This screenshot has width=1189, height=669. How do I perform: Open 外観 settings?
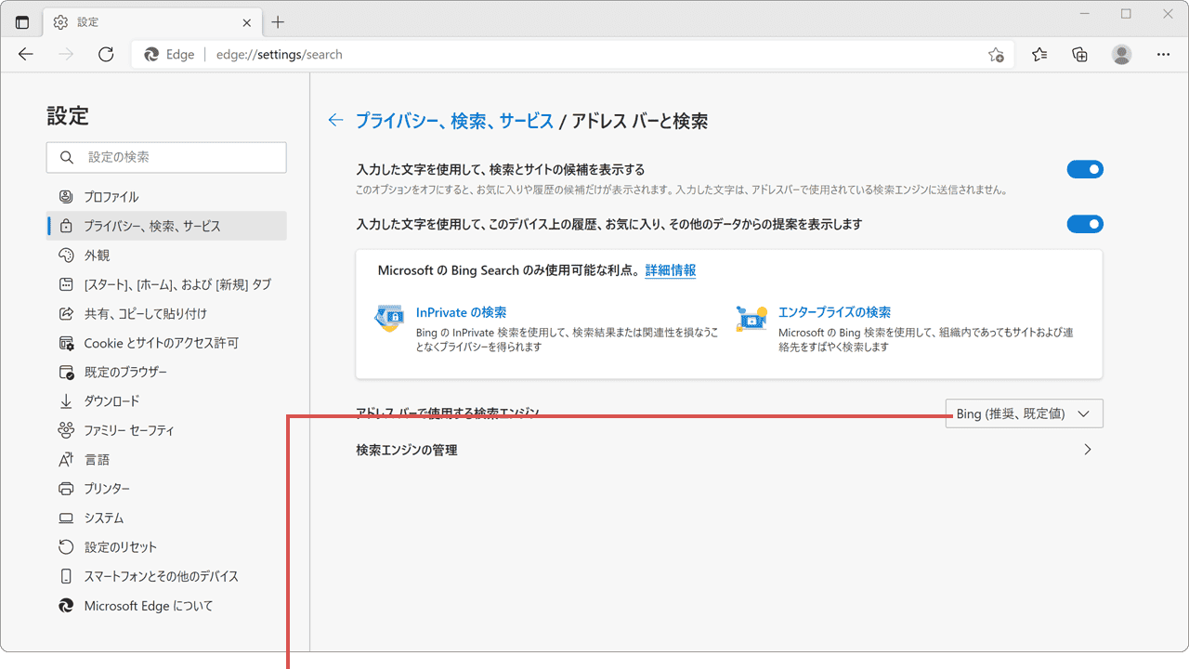click(166, 256)
